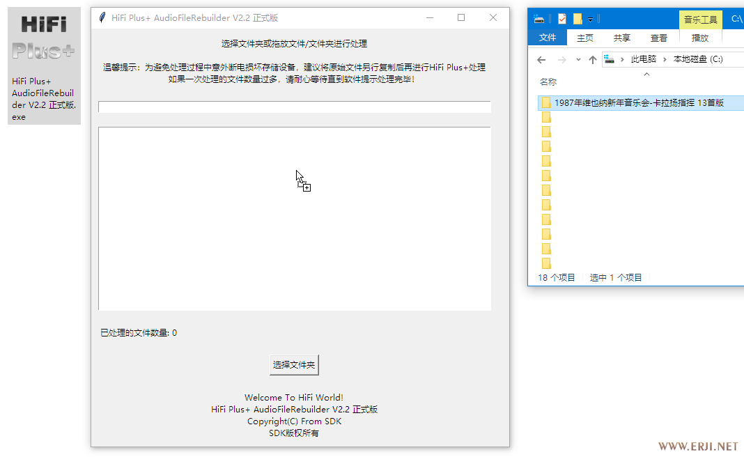Collapse the ribbon with the chevron below address bar
This screenshot has height=457, width=744.
(x=646, y=73)
